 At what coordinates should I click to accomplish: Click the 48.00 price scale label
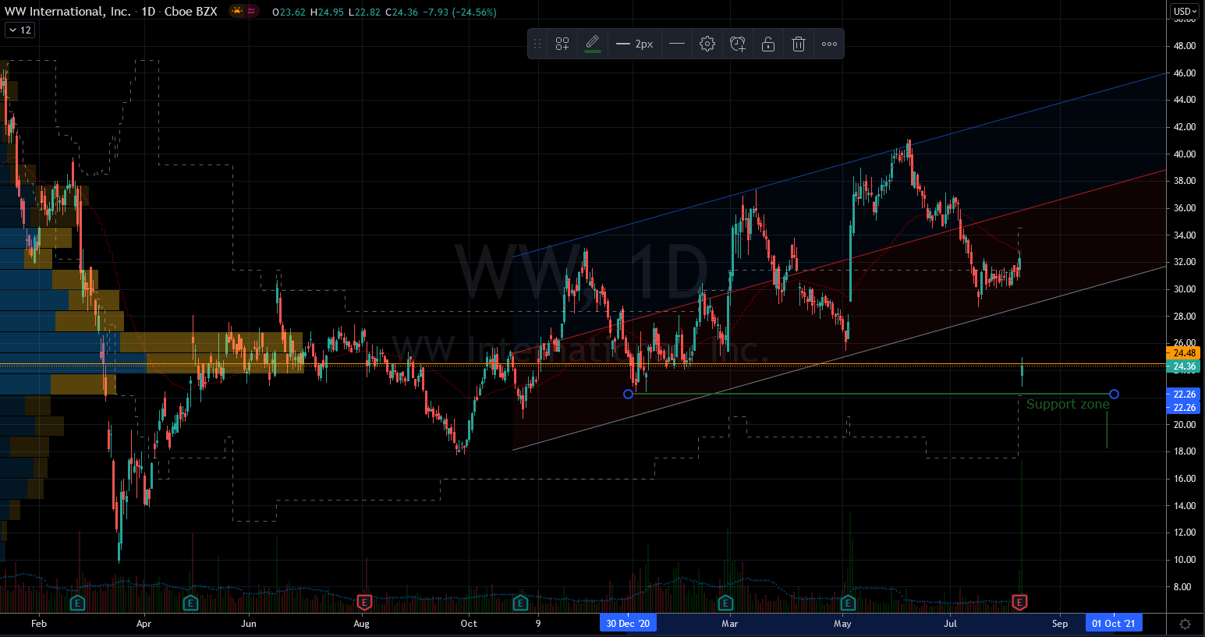coord(1184,46)
